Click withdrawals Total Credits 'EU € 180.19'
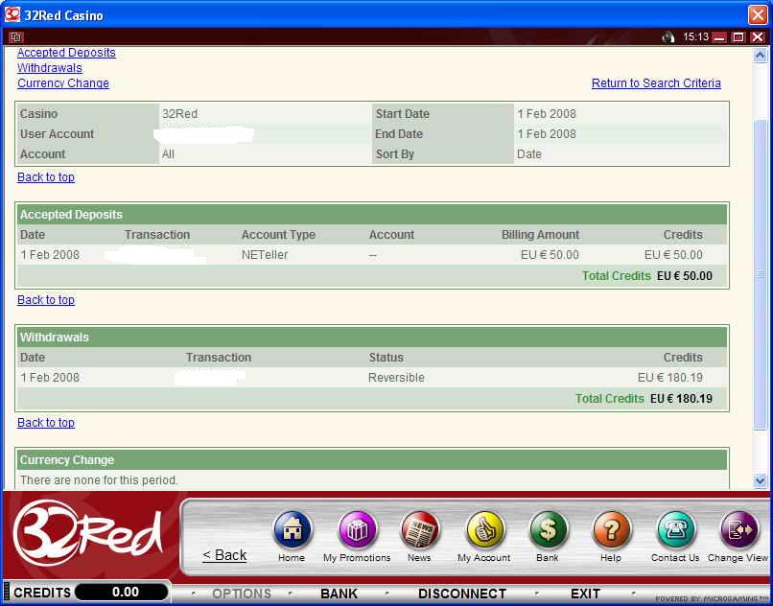The width and height of the screenshot is (773, 606). click(681, 399)
